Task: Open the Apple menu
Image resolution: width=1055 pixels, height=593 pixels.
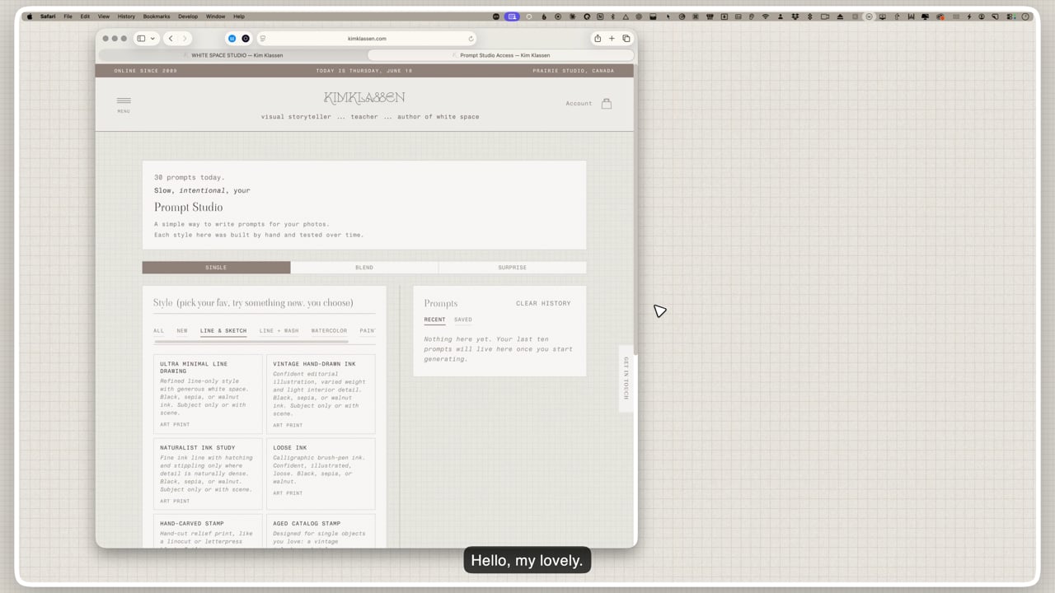Action: coord(30,16)
